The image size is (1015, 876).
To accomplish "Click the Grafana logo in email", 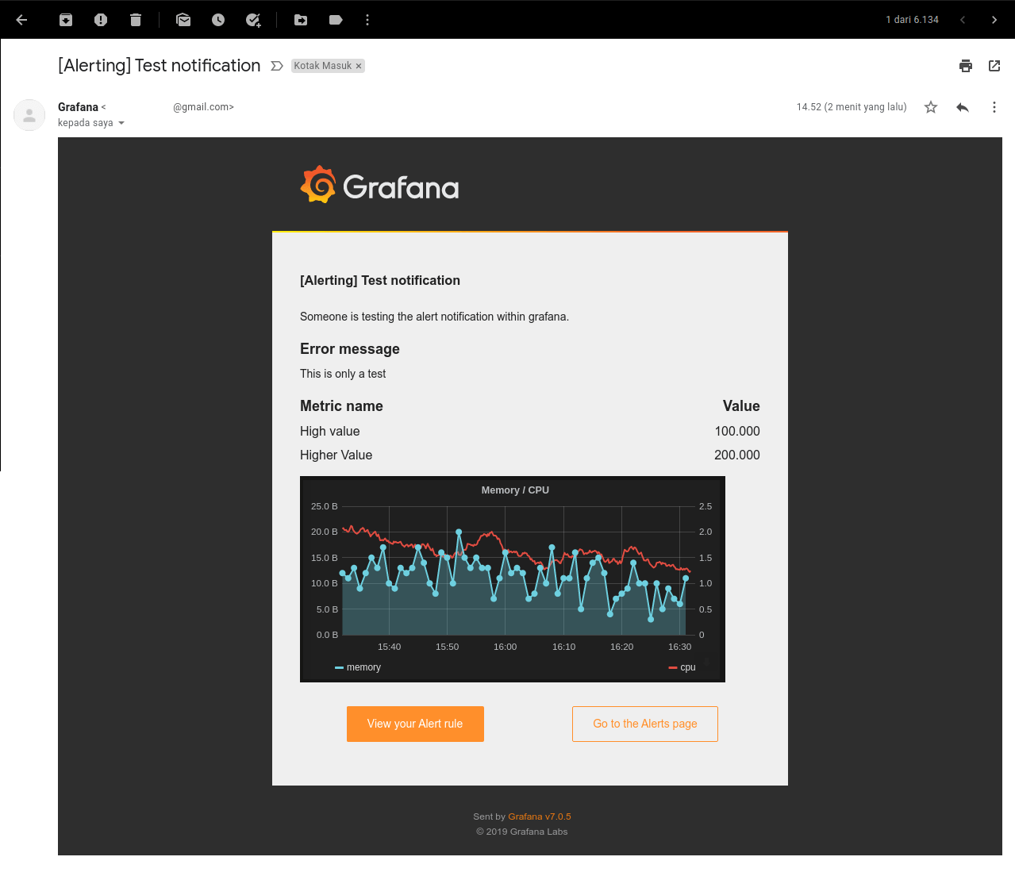I will click(x=379, y=185).
